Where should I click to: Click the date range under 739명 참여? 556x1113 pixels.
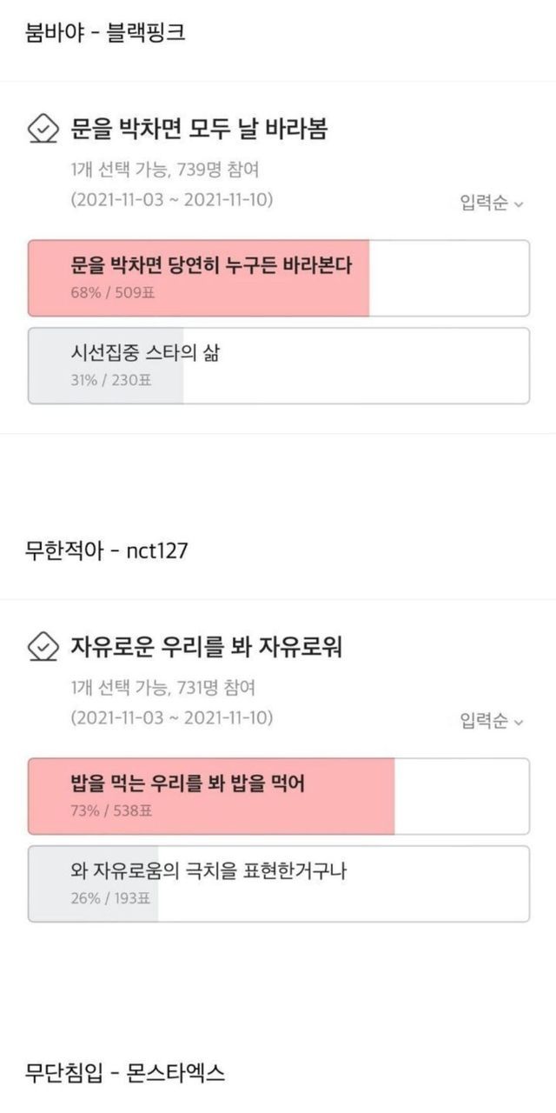click(172, 200)
